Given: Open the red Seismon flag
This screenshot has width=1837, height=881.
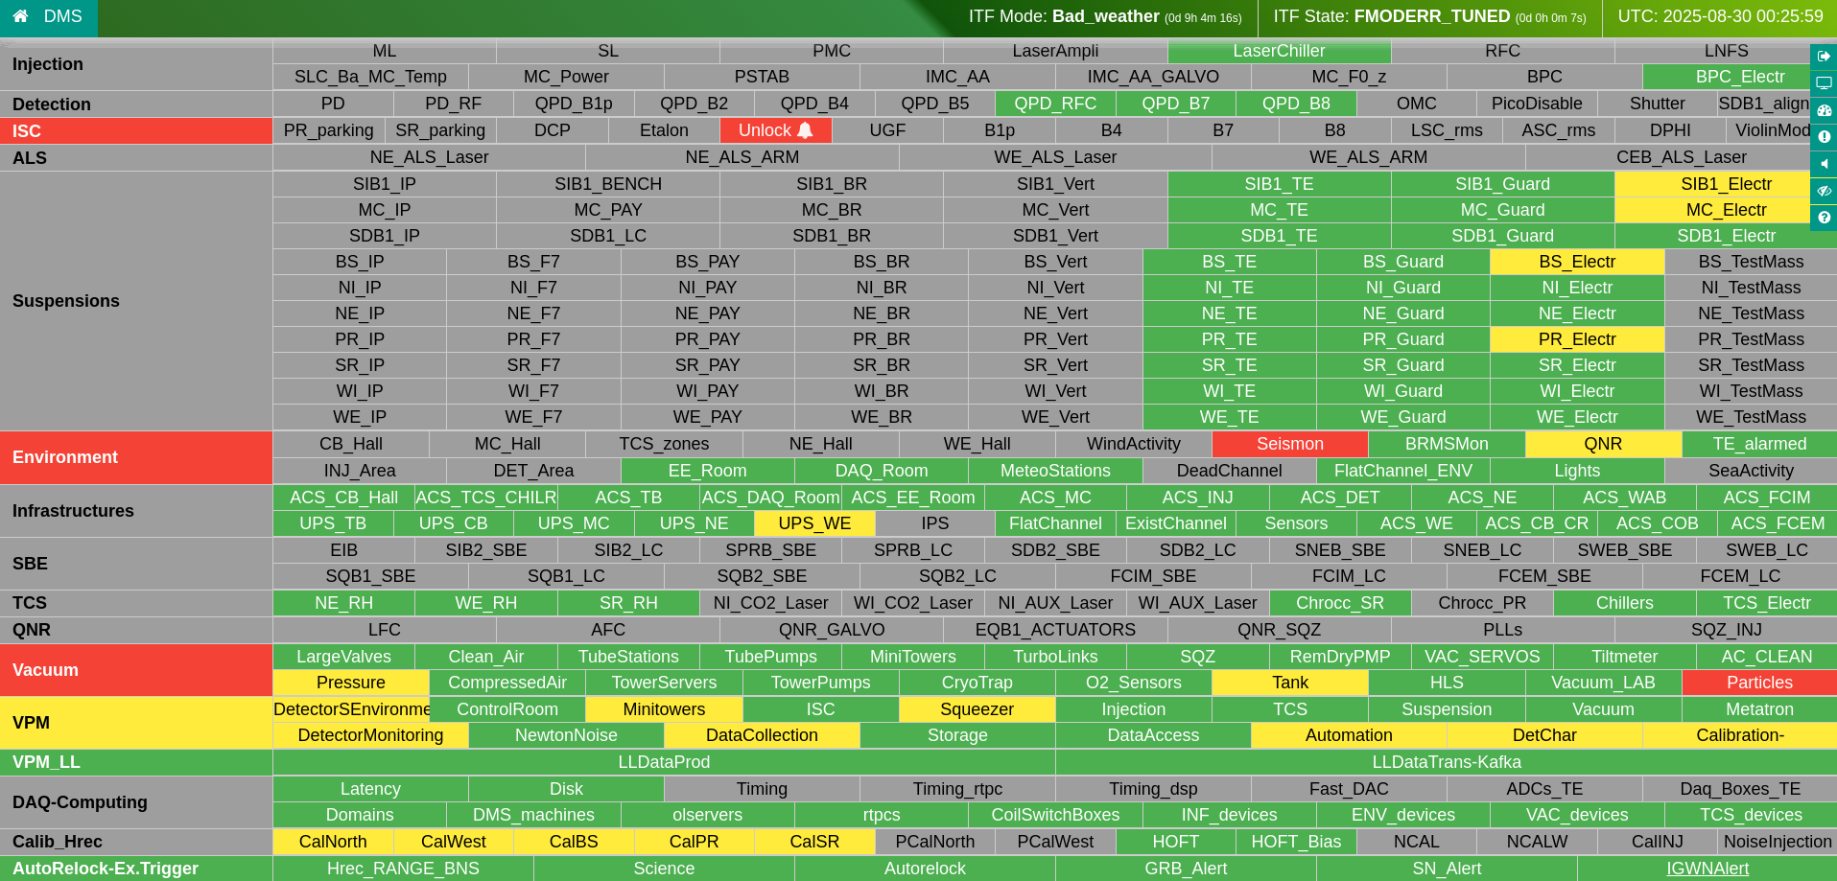Looking at the screenshot, I should (x=1290, y=444).
